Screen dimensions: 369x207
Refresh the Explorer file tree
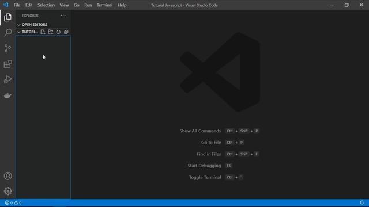[58, 32]
